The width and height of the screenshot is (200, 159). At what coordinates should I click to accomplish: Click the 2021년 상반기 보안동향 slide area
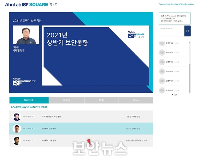[x=95, y=56]
